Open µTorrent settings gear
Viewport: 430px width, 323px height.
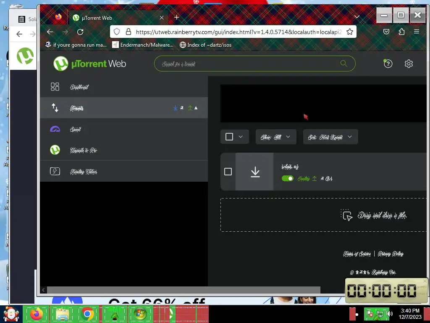pos(409,64)
